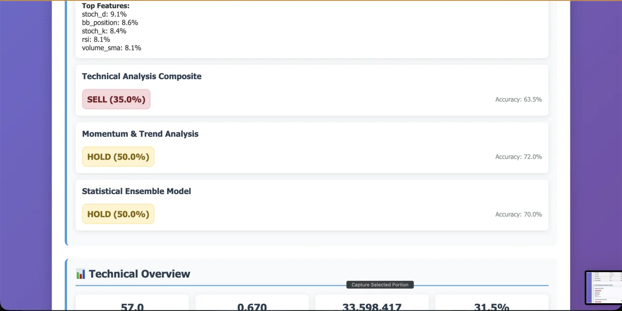
Task: Click the Technical Overview section title
Action: [139, 274]
